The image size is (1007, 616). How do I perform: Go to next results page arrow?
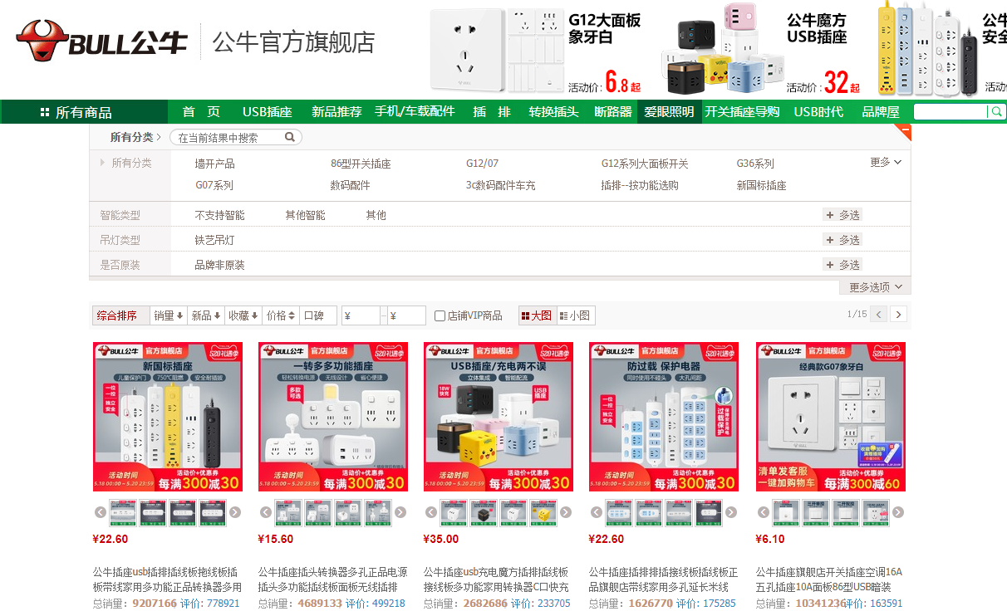(x=898, y=315)
